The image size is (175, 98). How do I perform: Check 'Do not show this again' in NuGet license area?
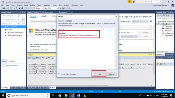[31, 50]
